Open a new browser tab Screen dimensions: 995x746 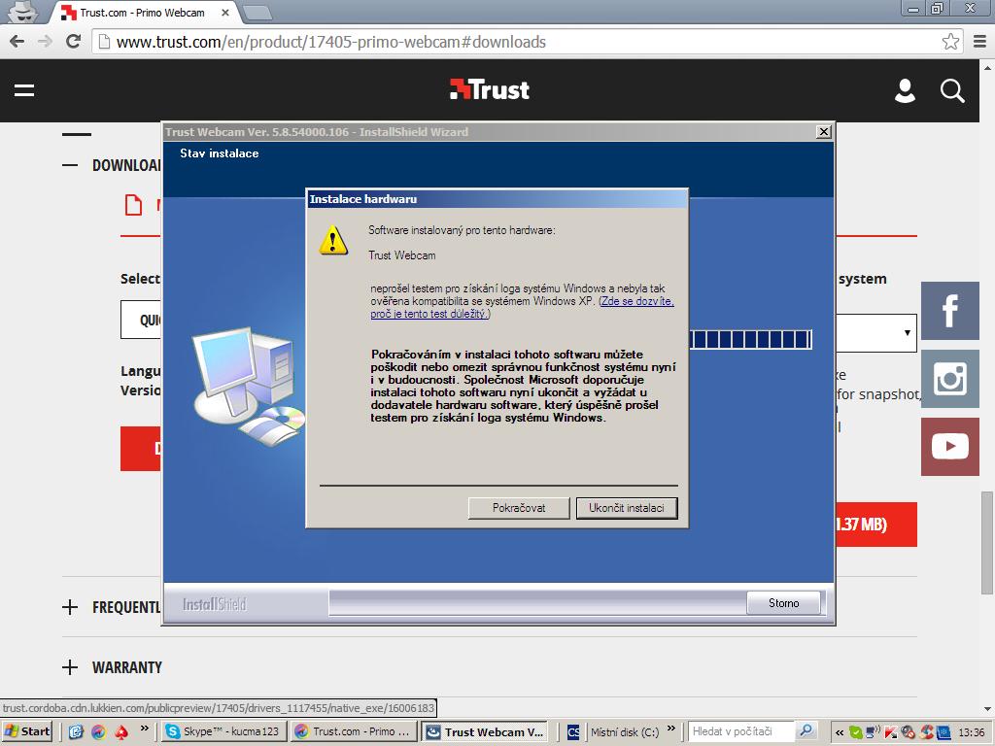coord(257,12)
